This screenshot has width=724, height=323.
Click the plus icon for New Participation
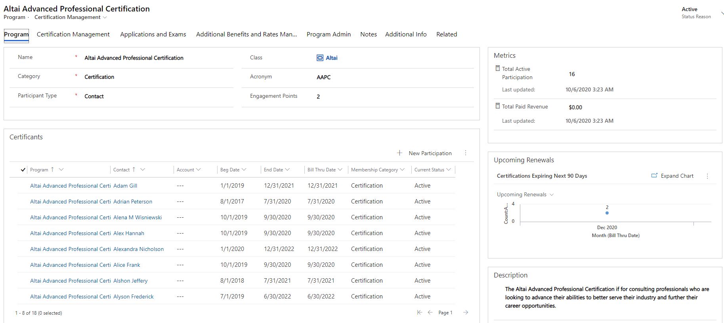399,153
